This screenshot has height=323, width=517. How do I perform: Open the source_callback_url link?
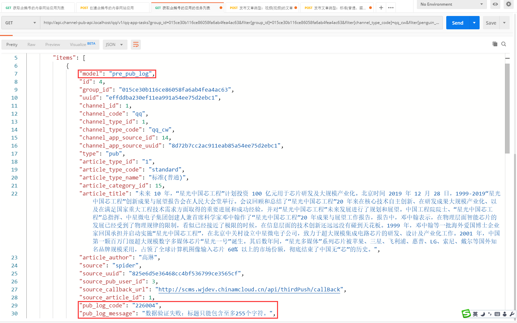tap(249, 290)
